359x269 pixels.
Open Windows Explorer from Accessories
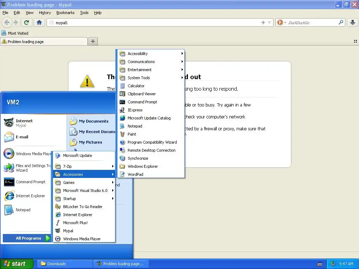point(151,166)
